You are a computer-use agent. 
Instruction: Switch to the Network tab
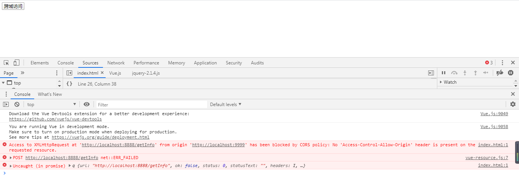(116, 63)
